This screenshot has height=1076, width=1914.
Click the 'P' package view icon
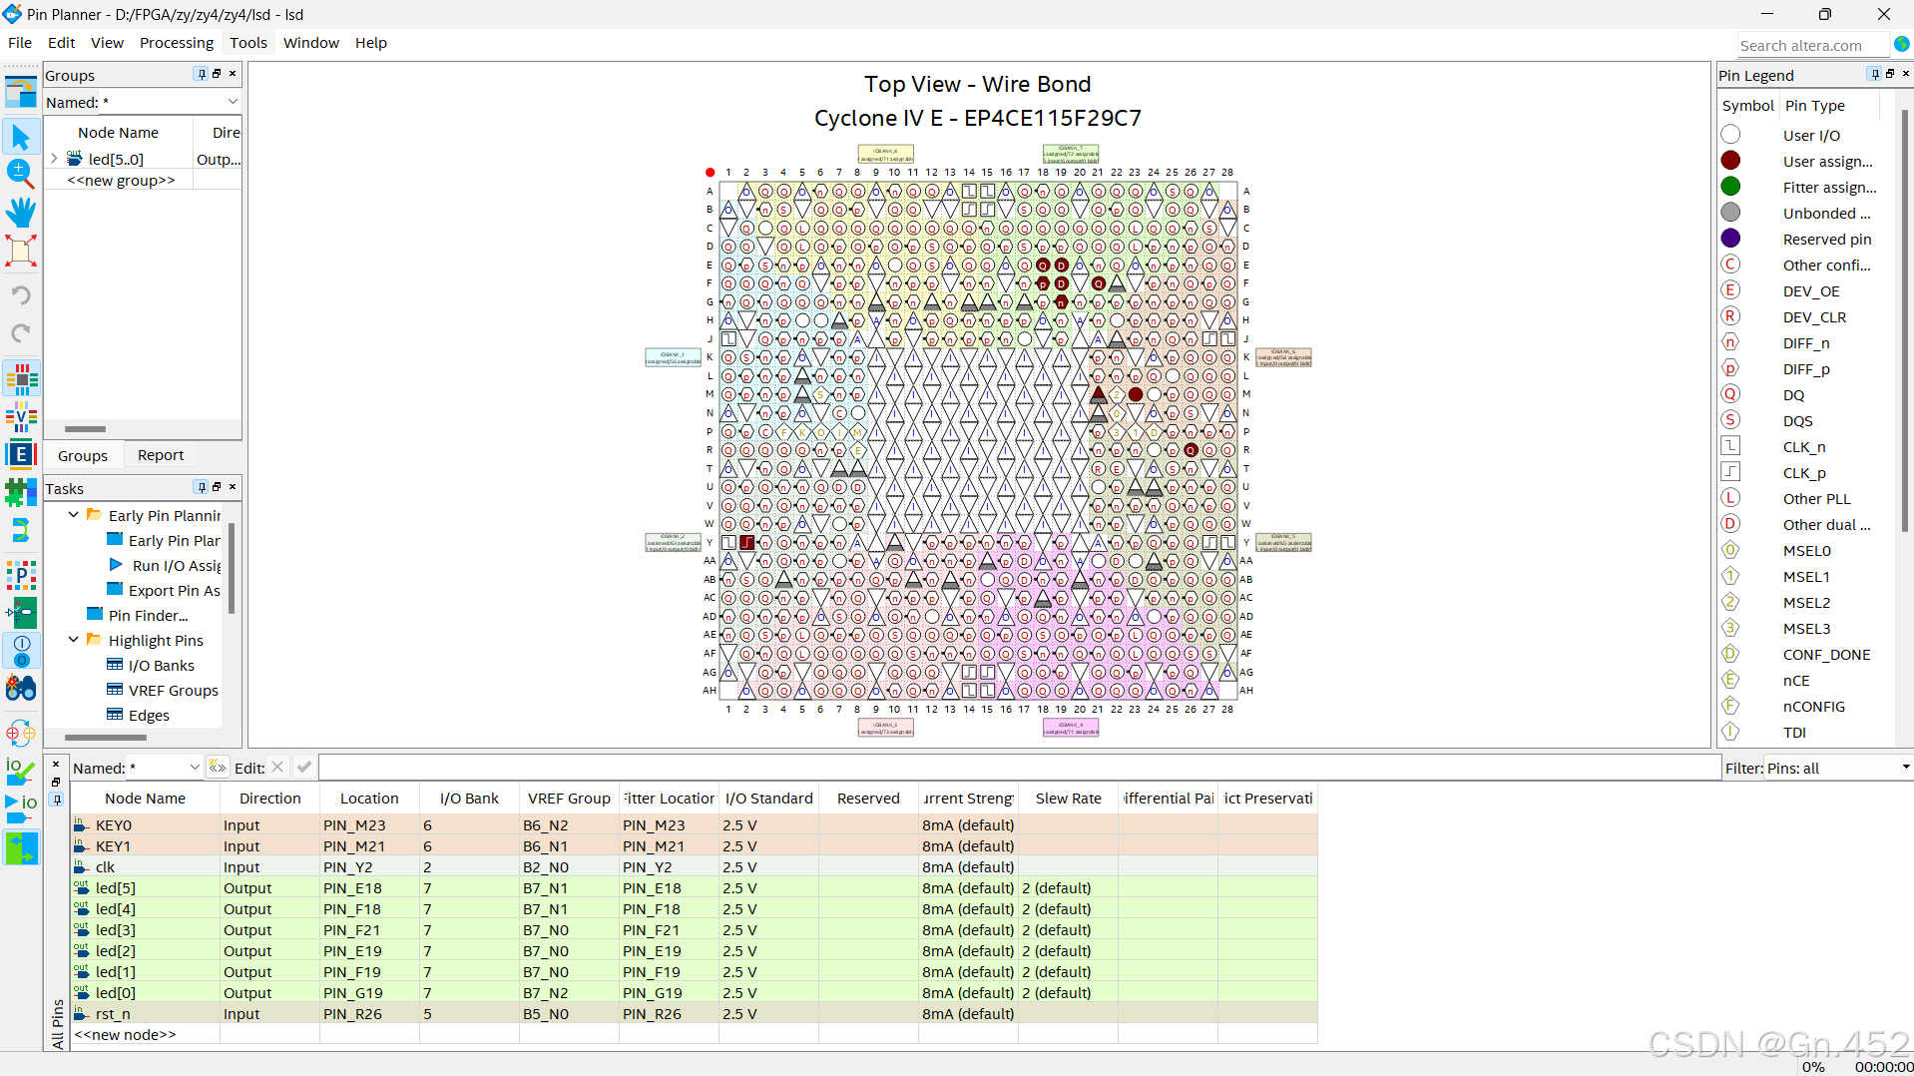tap(21, 574)
